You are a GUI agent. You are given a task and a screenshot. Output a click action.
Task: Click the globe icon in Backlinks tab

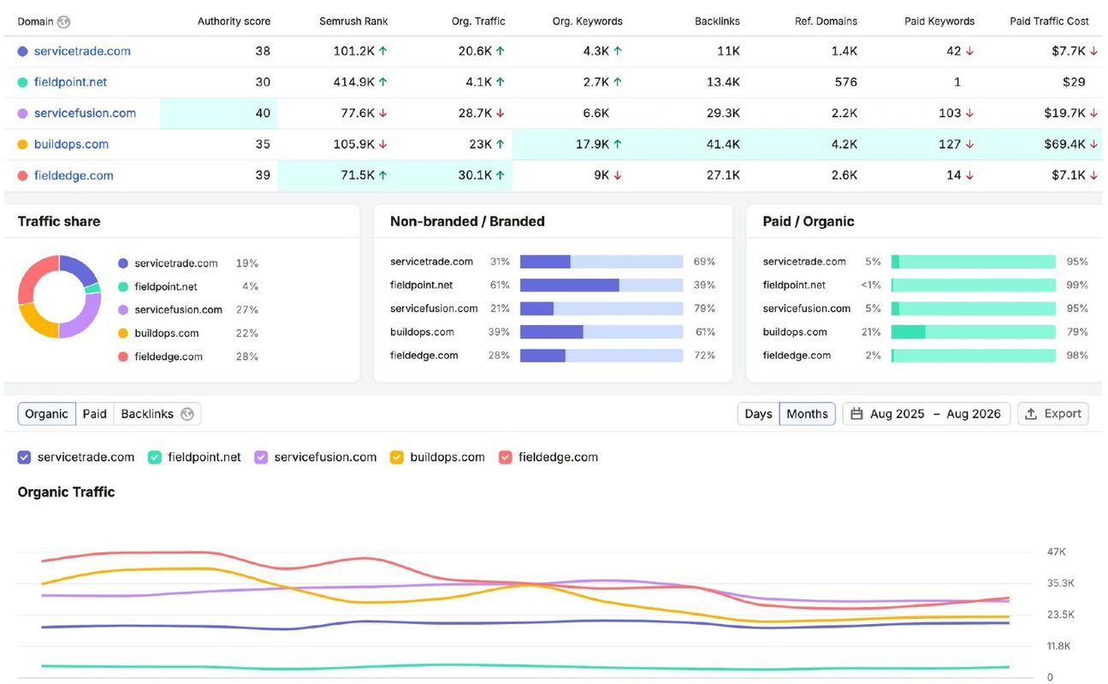pyautogui.click(x=187, y=414)
